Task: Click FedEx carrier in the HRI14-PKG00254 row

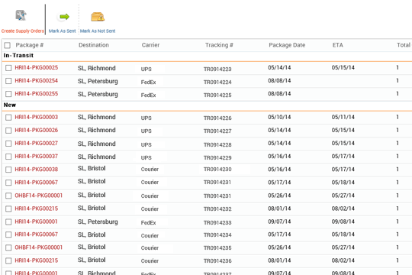Action: click(x=149, y=82)
